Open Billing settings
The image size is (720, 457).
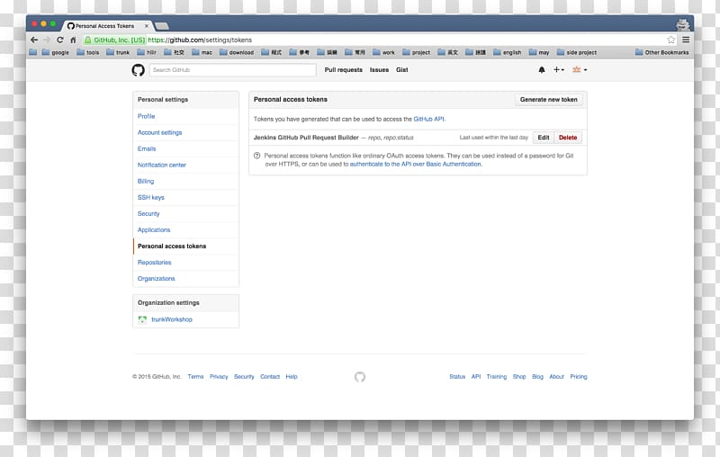(146, 181)
